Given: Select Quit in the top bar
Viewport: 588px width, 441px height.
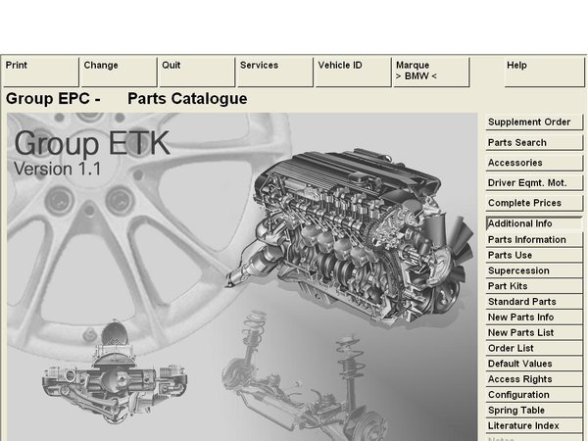Looking at the screenshot, I should (197, 72).
